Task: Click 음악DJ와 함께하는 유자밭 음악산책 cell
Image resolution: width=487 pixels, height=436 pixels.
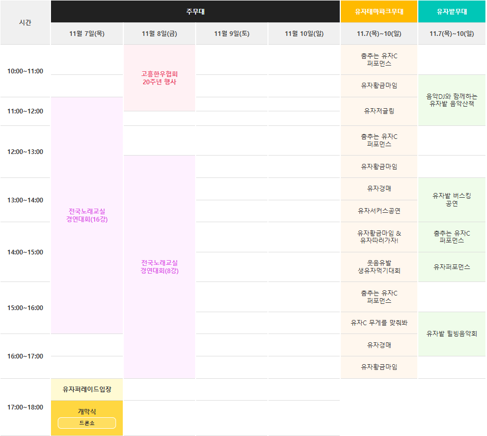Action: 452,100
